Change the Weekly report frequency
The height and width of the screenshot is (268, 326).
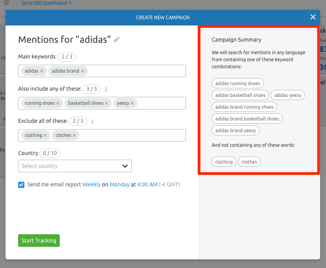coord(91,184)
